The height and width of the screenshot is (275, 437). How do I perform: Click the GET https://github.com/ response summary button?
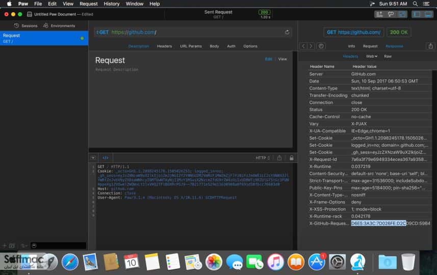click(353, 32)
